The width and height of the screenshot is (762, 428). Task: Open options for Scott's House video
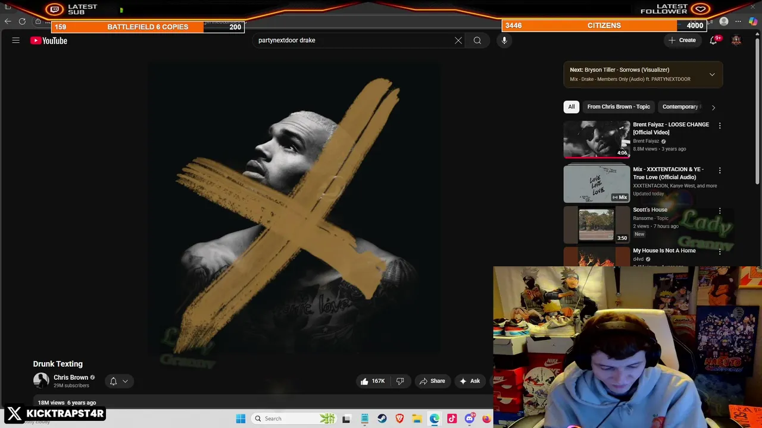pyautogui.click(x=720, y=211)
